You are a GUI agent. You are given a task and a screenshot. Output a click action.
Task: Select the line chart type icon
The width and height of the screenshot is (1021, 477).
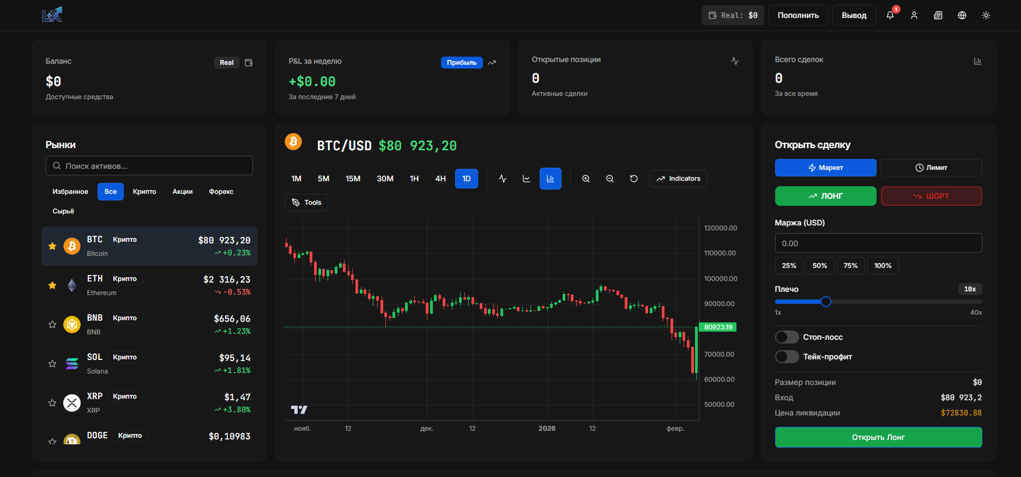[x=503, y=179]
